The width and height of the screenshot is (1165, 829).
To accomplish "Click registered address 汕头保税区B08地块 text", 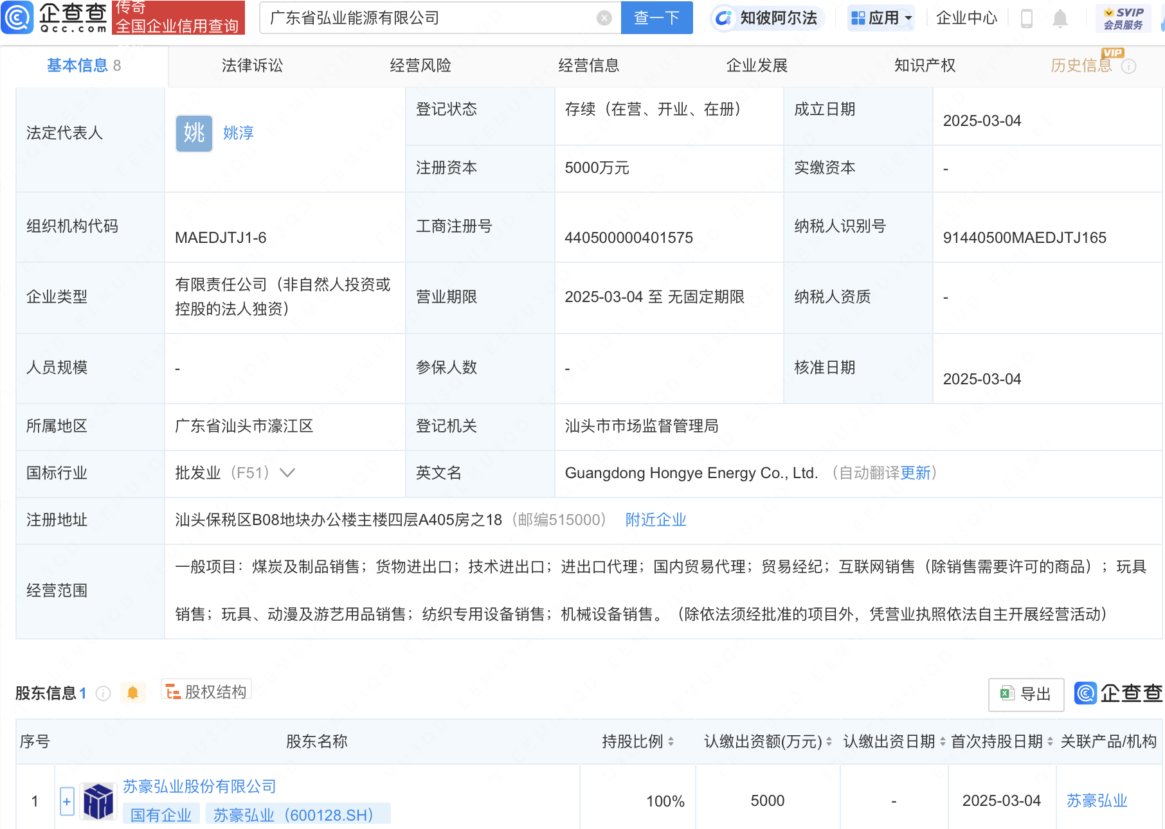I will pos(338,520).
